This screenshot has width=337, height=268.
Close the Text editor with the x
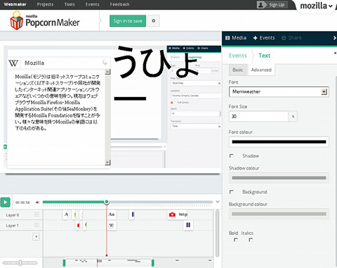click(x=335, y=53)
